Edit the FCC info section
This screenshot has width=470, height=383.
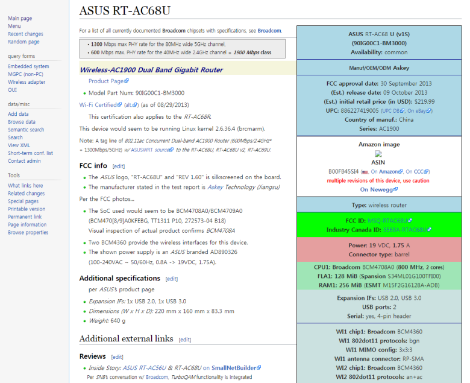(118, 166)
